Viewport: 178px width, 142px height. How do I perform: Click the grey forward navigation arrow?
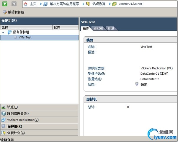tap(14, 4)
